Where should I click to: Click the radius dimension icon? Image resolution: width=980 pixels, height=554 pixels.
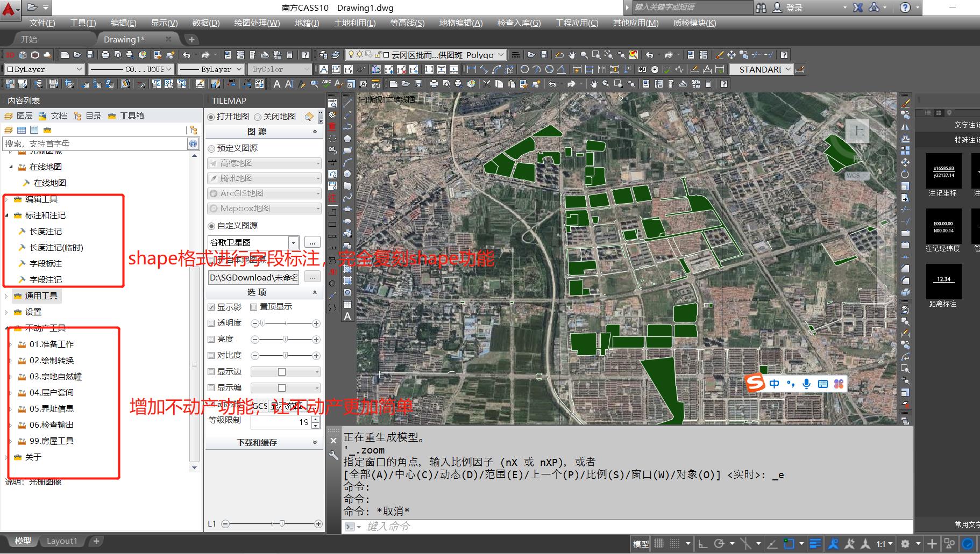(x=524, y=69)
